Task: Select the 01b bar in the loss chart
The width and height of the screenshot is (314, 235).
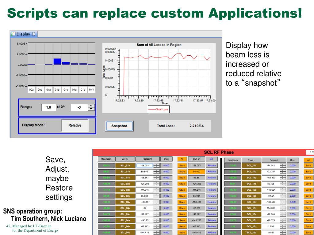Action: tap(57, 61)
